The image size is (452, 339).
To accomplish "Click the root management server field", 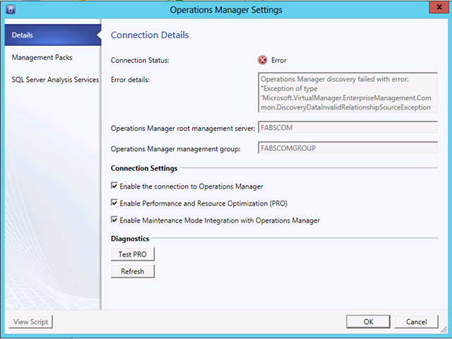I will (x=348, y=127).
